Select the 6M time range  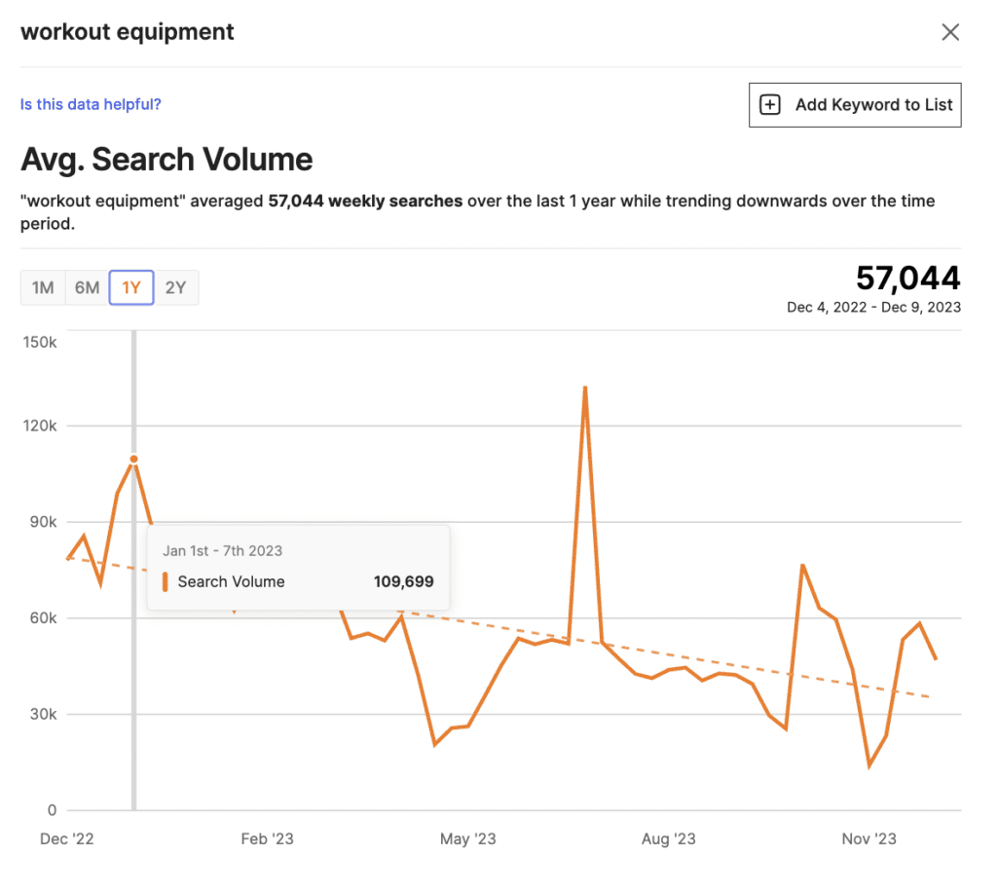click(88, 287)
